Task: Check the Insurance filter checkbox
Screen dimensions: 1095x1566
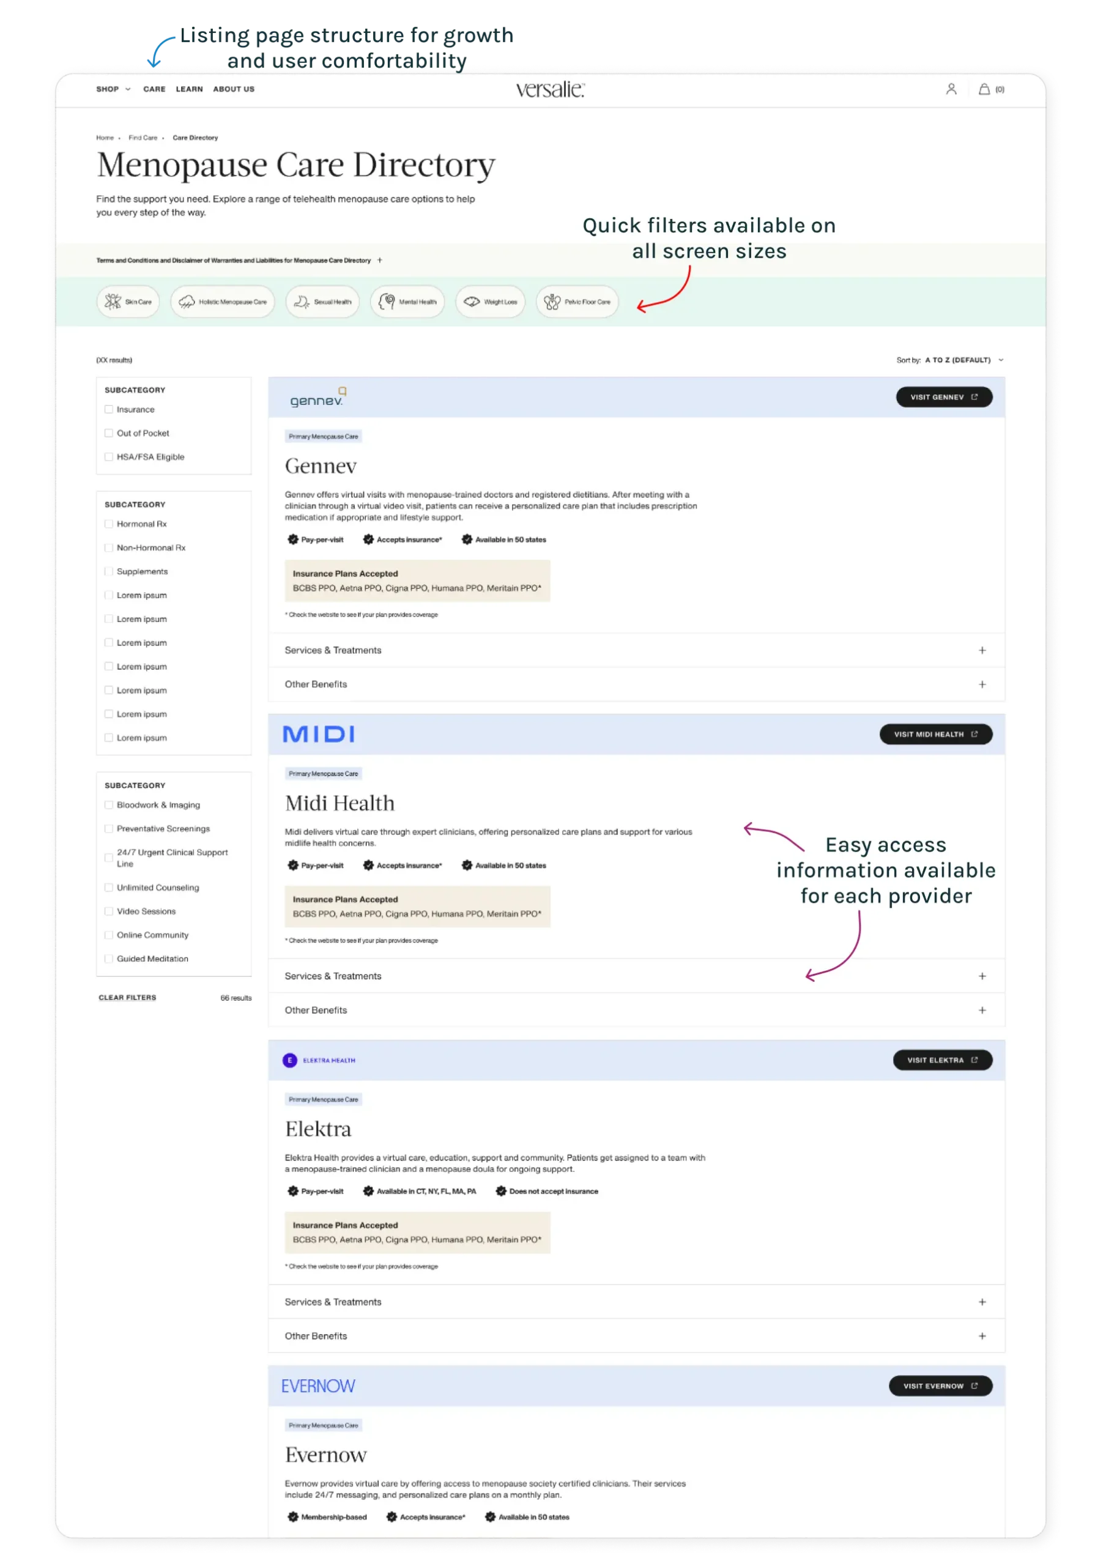Action: point(108,409)
